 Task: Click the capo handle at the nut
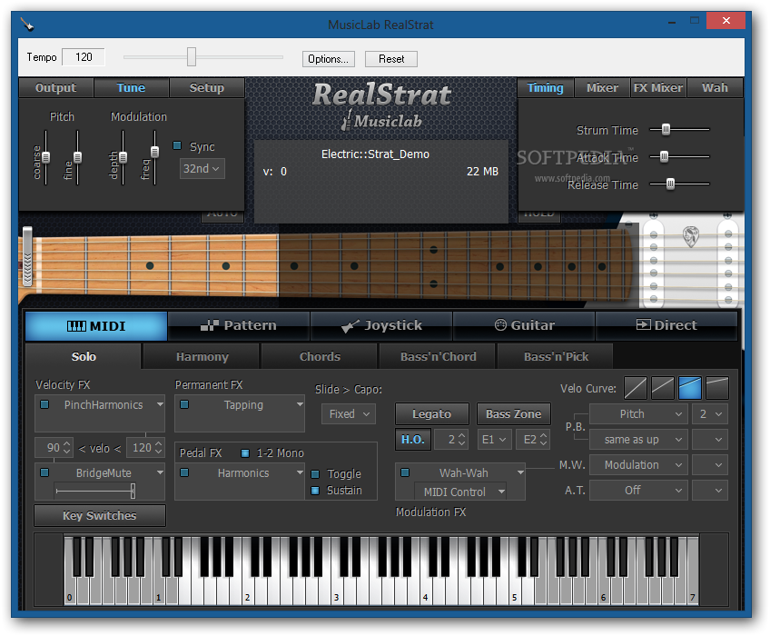point(27,256)
